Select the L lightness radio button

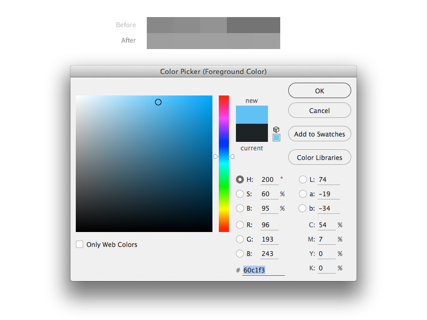pyautogui.click(x=303, y=180)
